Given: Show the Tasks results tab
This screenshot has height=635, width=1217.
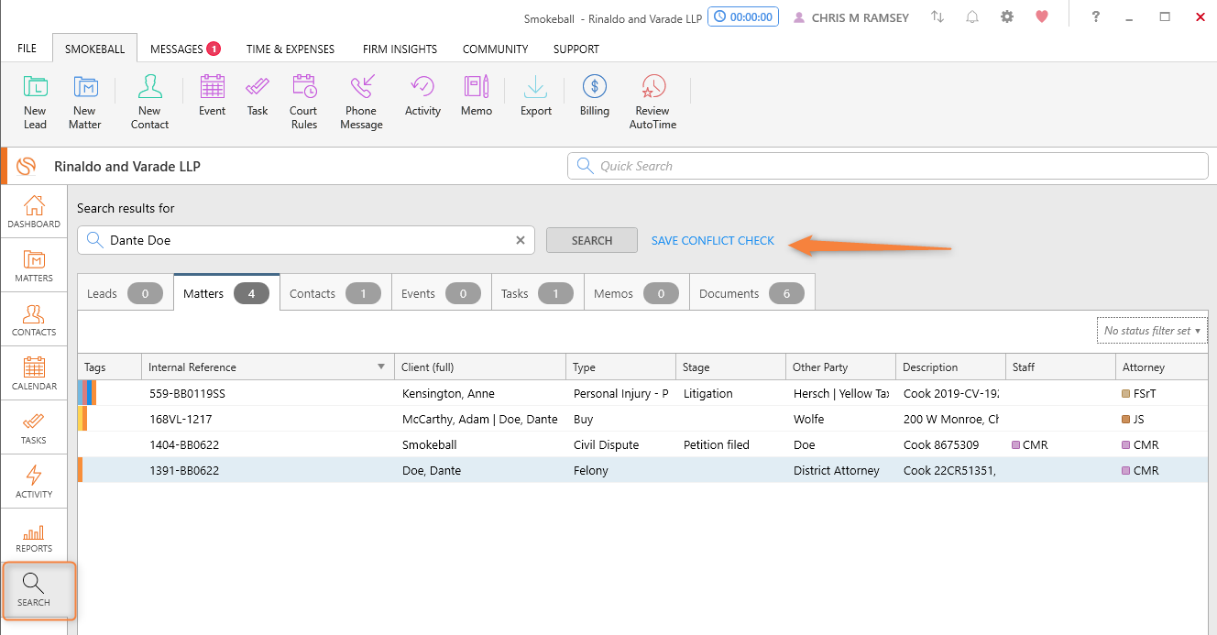Looking at the screenshot, I should 537,293.
